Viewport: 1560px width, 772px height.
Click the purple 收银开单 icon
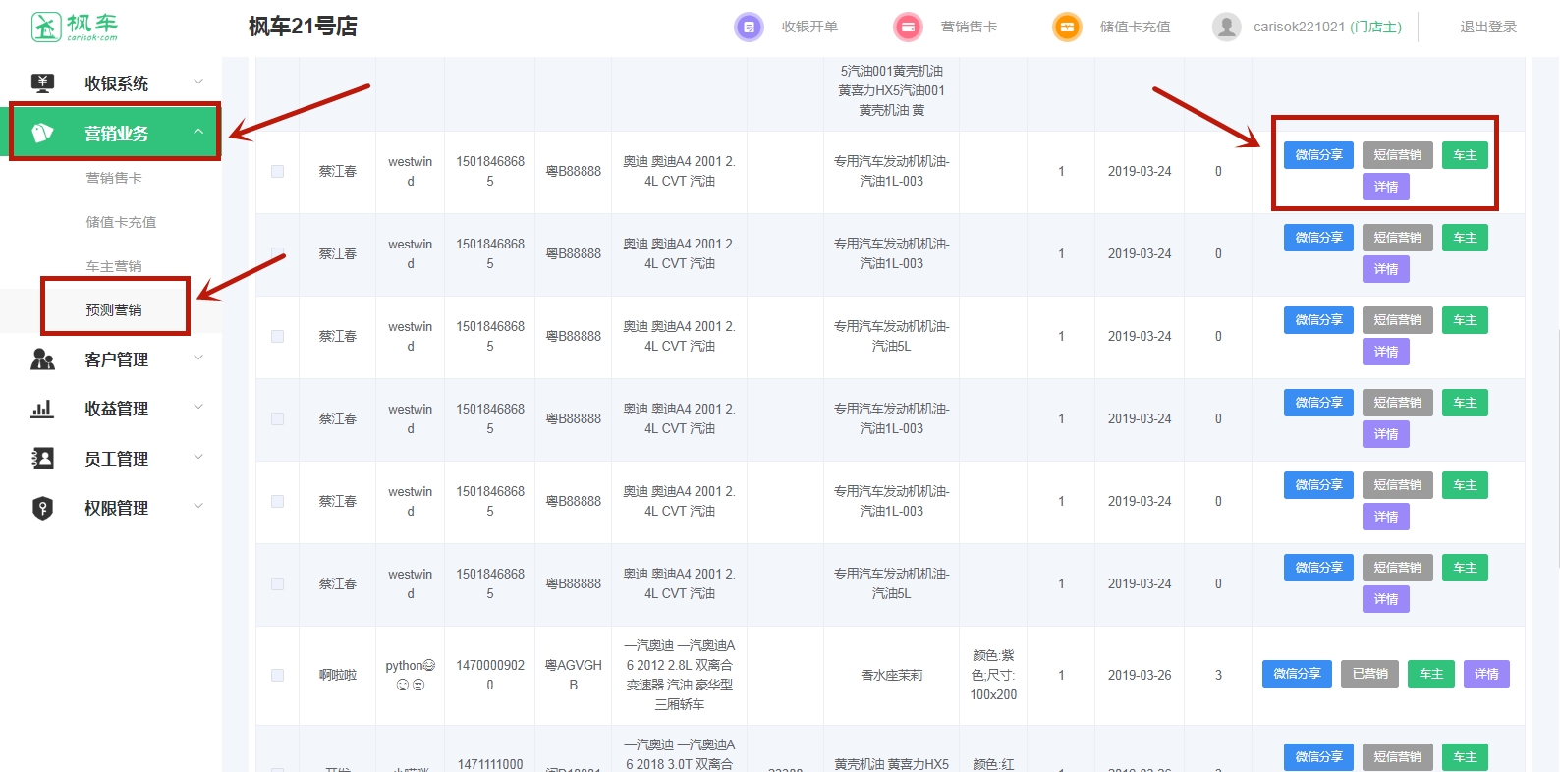coord(749,27)
